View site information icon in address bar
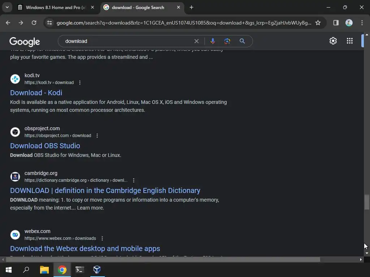370x277 pixels. pos(50,23)
